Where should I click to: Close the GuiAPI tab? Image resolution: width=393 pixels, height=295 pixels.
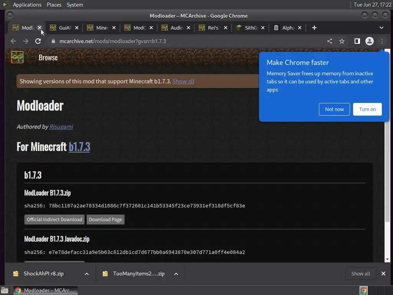[77, 28]
